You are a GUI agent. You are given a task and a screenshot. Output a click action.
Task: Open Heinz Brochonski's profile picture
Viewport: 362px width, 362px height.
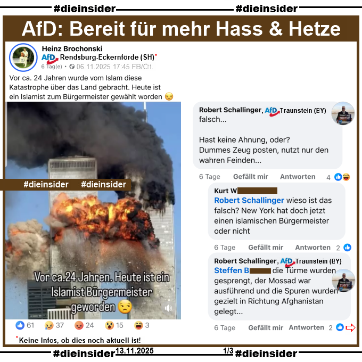click(23, 57)
